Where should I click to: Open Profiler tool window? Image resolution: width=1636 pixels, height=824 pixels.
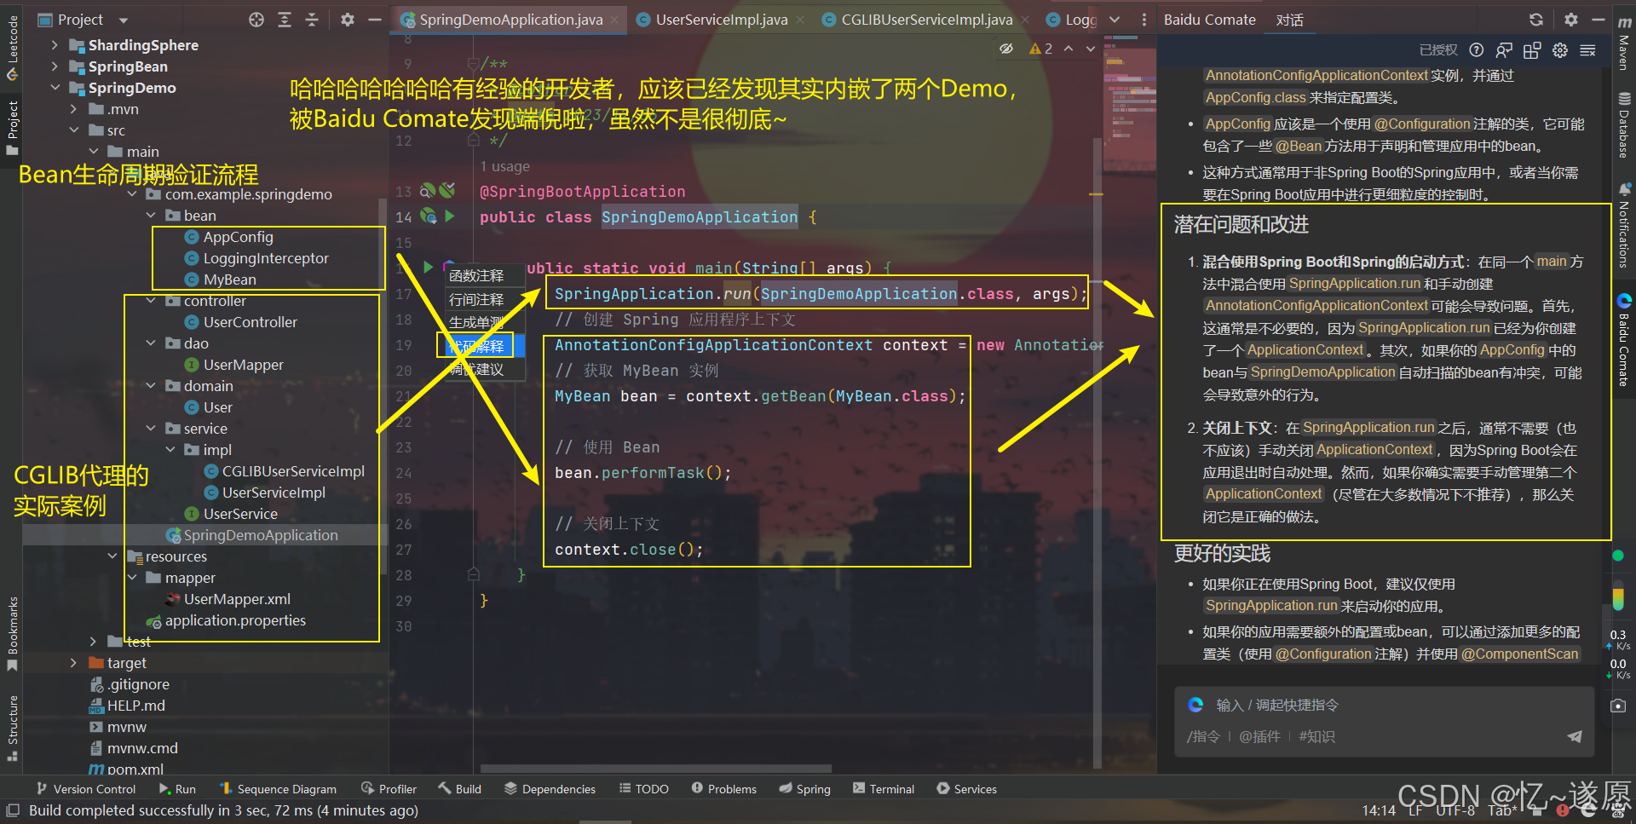point(389,789)
